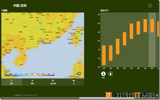Click the Nanning label on map
The image size is (160, 100).
[10, 40]
